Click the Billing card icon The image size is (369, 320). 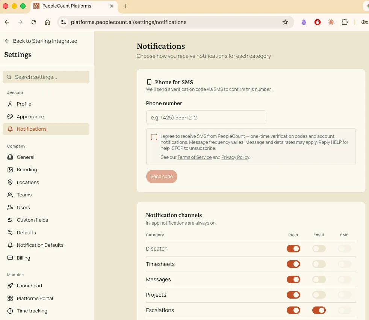click(10, 258)
